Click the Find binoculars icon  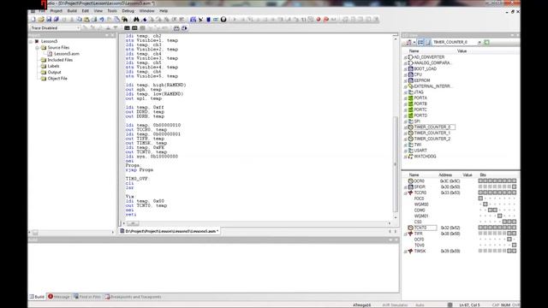click(x=136, y=20)
